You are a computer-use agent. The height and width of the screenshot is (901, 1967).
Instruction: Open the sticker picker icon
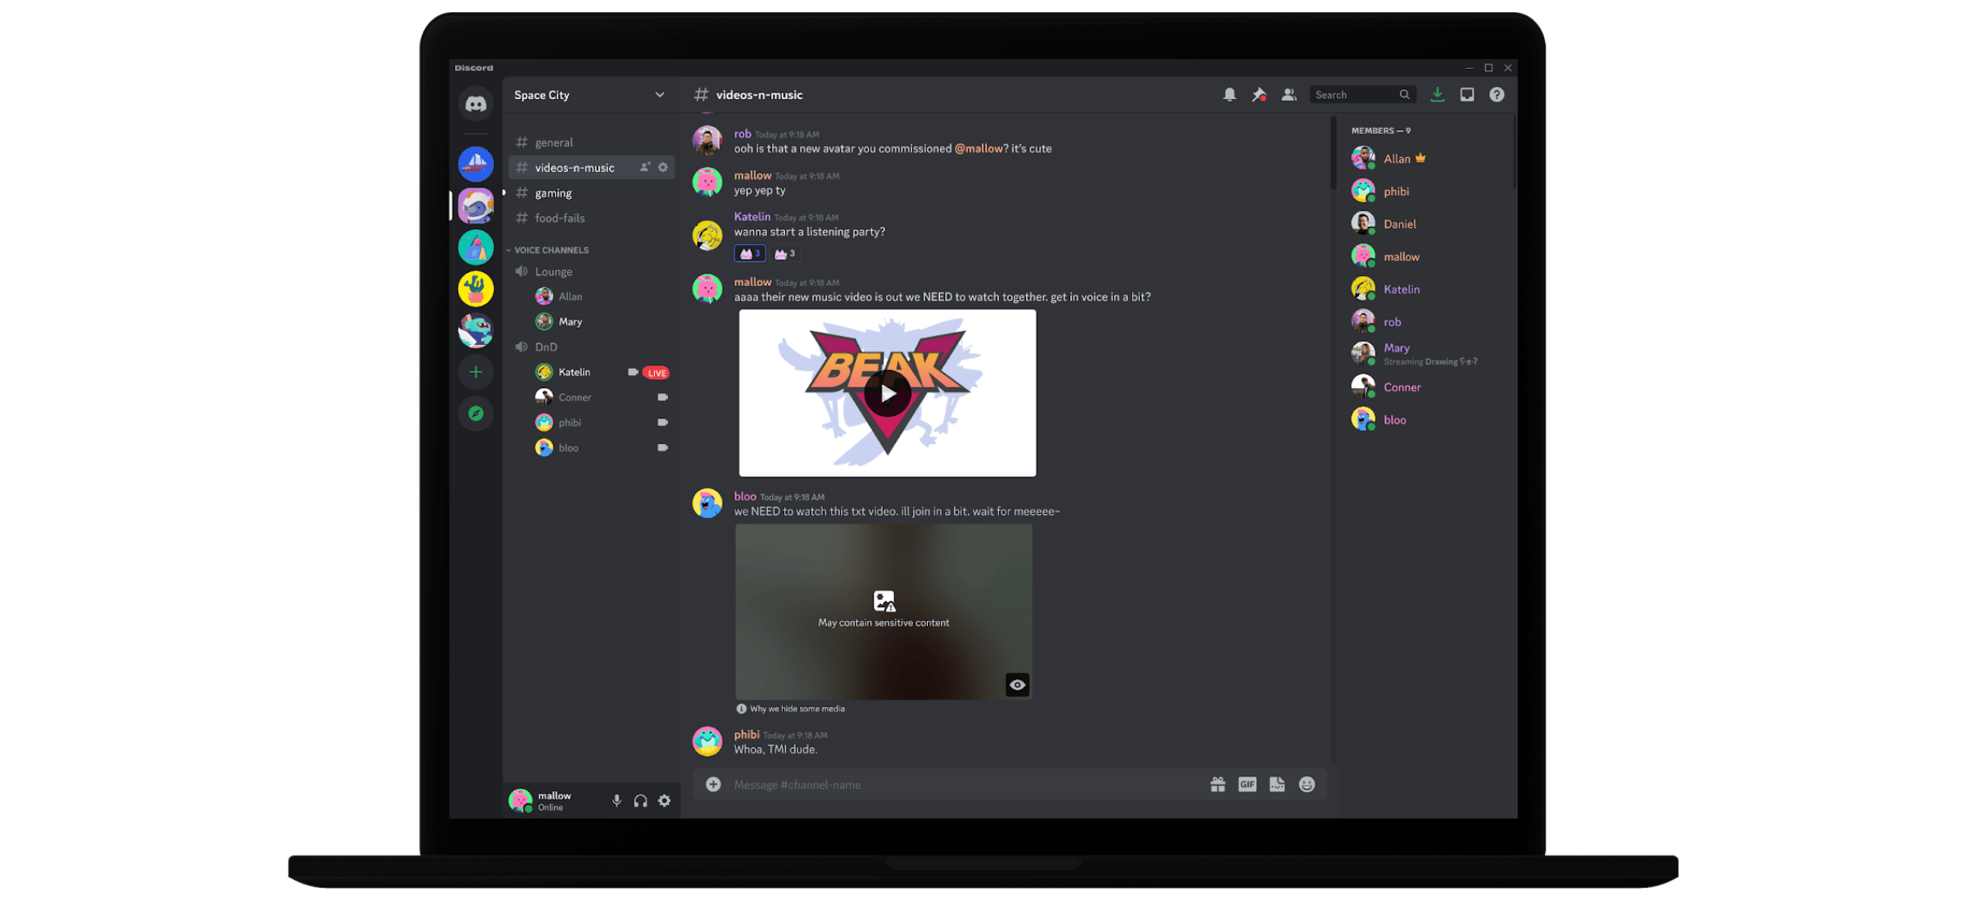coord(1277,785)
